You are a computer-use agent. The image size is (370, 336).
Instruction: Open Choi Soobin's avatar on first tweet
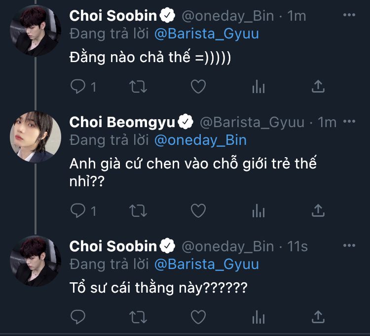(x=36, y=31)
